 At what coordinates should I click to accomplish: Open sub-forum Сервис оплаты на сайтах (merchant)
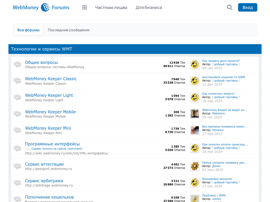57,149
